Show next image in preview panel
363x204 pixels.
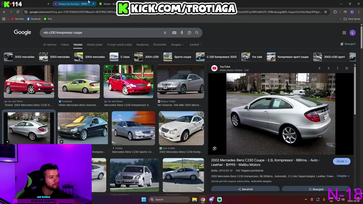coord(328,68)
